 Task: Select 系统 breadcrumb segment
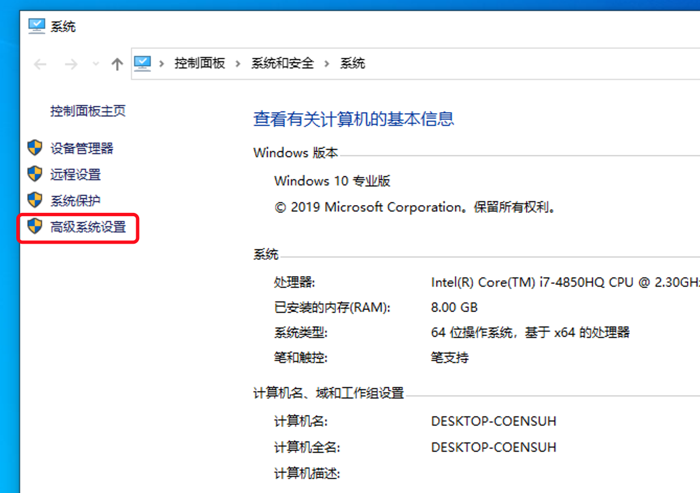(x=352, y=63)
